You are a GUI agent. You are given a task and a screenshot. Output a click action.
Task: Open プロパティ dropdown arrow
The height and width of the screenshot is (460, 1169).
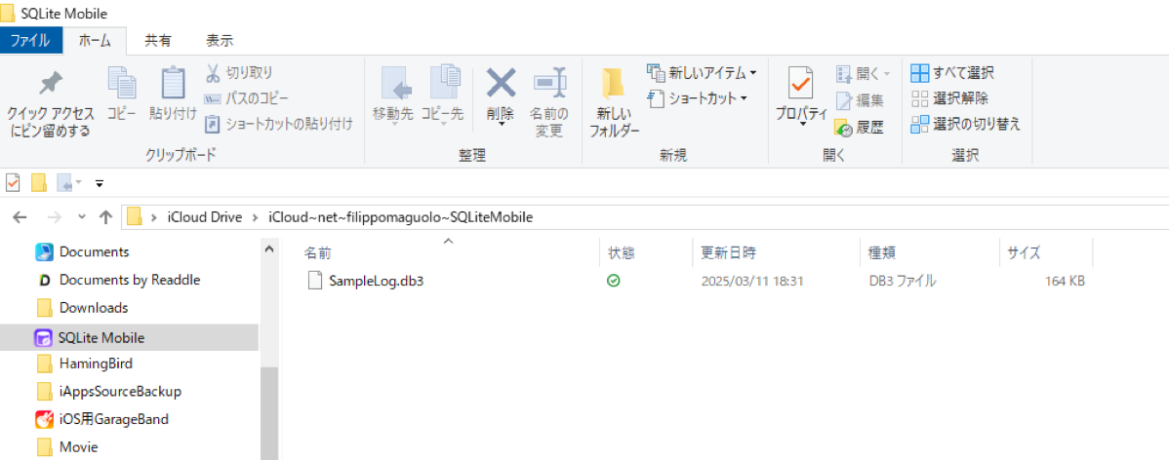[x=801, y=125]
